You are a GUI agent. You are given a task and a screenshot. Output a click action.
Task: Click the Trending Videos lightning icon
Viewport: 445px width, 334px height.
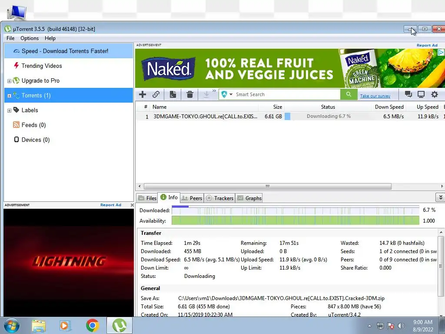click(16, 66)
